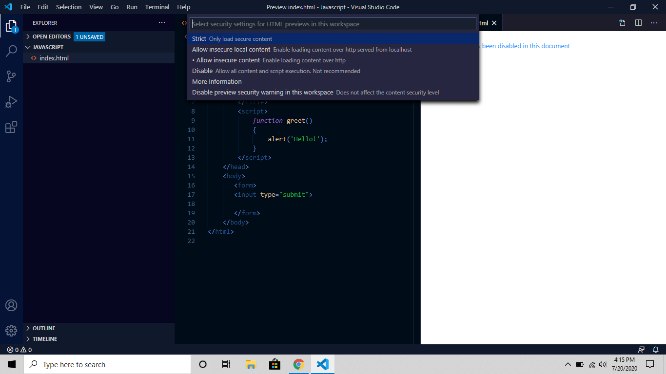Open the Manage settings gear icon
The width and height of the screenshot is (666, 374).
coord(11,331)
